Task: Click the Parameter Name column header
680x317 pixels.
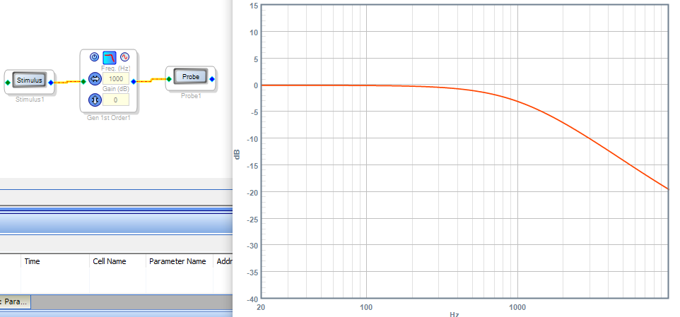Action: point(177,261)
